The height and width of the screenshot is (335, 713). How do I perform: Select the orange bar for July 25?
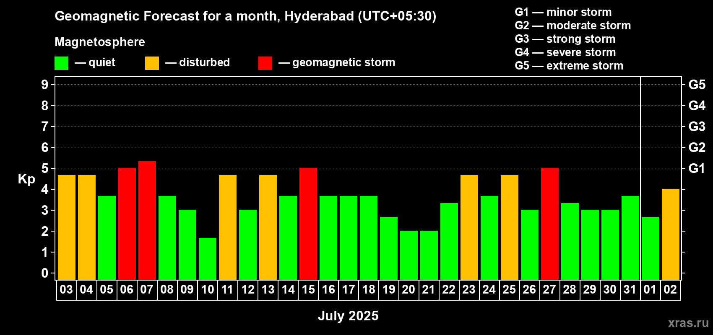click(x=510, y=227)
